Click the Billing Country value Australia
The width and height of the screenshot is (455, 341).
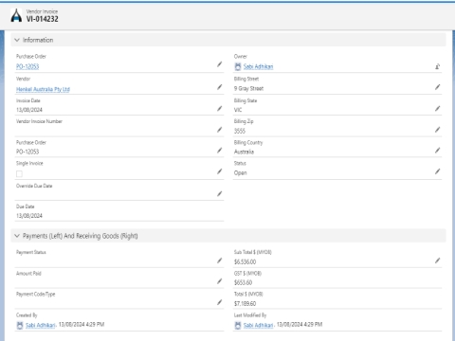click(x=244, y=152)
